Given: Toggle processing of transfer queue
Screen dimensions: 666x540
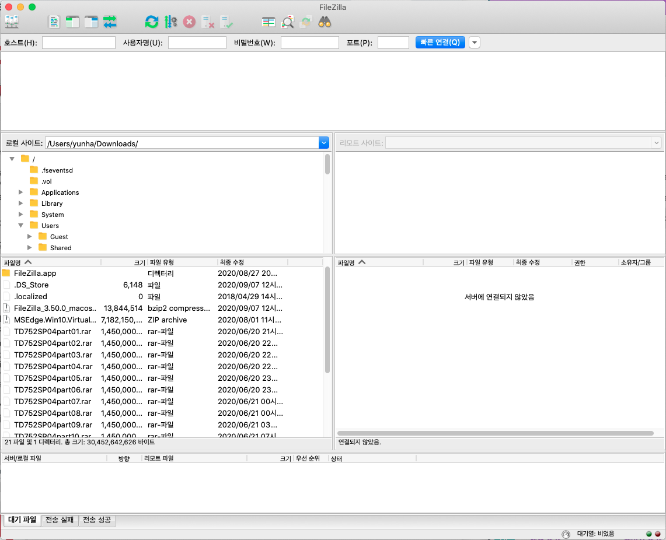Looking at the screenshot, I should click(x=171, y=22).
